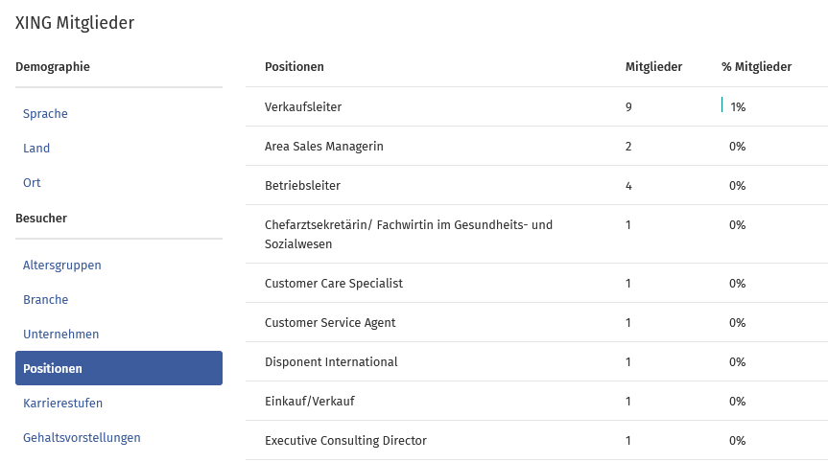828x462 pixels.
Task: Select Altersgruppen under Besucher
Action: (x=61, y=265)
